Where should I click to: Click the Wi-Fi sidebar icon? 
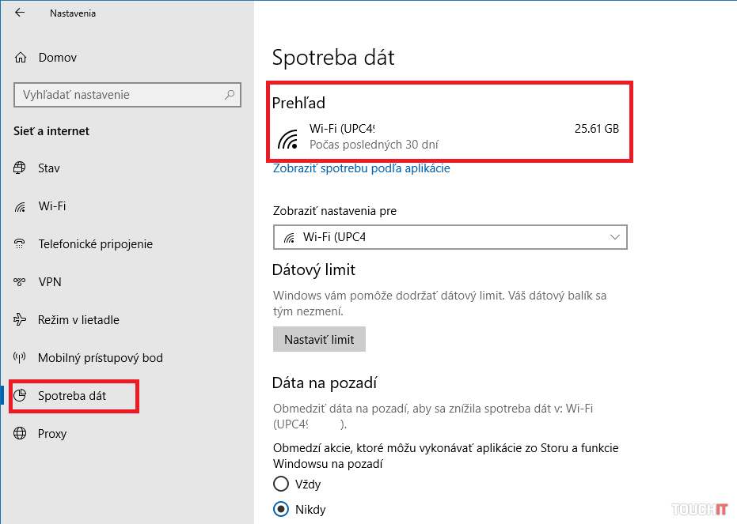[x=21, y=206]
